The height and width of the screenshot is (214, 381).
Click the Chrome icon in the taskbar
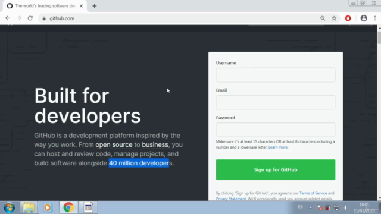coord(68,207)
